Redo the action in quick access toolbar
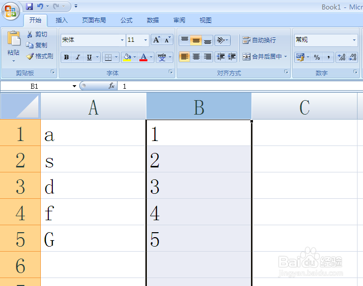The width and height of the screenshot is (363, 286). click(56, 6)
